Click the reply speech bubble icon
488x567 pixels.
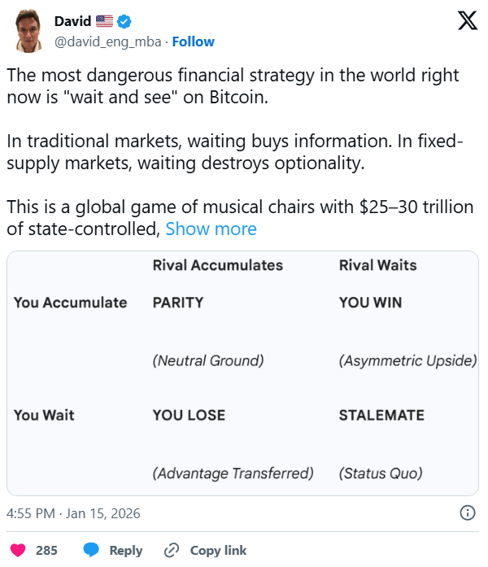(x=92, y=551)
